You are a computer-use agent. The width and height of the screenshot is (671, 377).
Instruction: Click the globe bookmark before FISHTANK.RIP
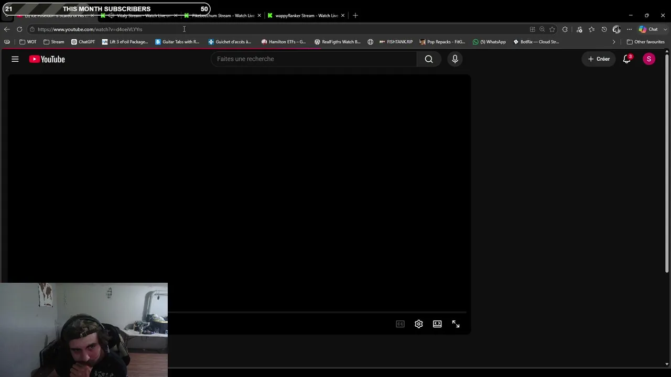click(x=370, y=42)
